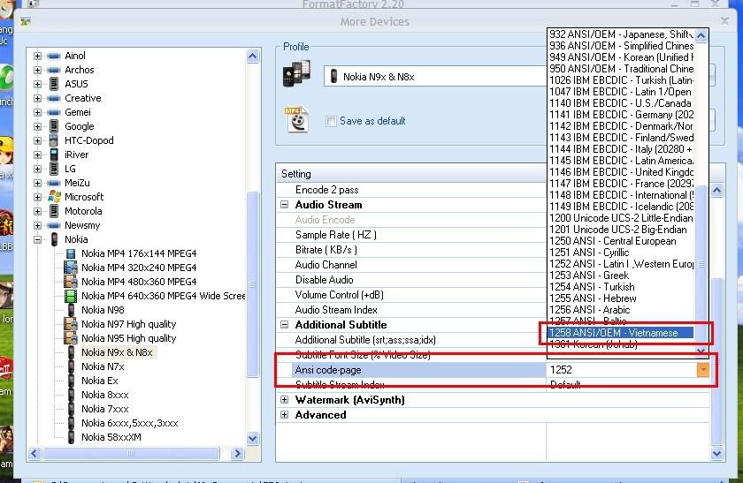Click the Nokia N95 High quality icon
This screenshot has height=483, width=743.
(71, 338)
